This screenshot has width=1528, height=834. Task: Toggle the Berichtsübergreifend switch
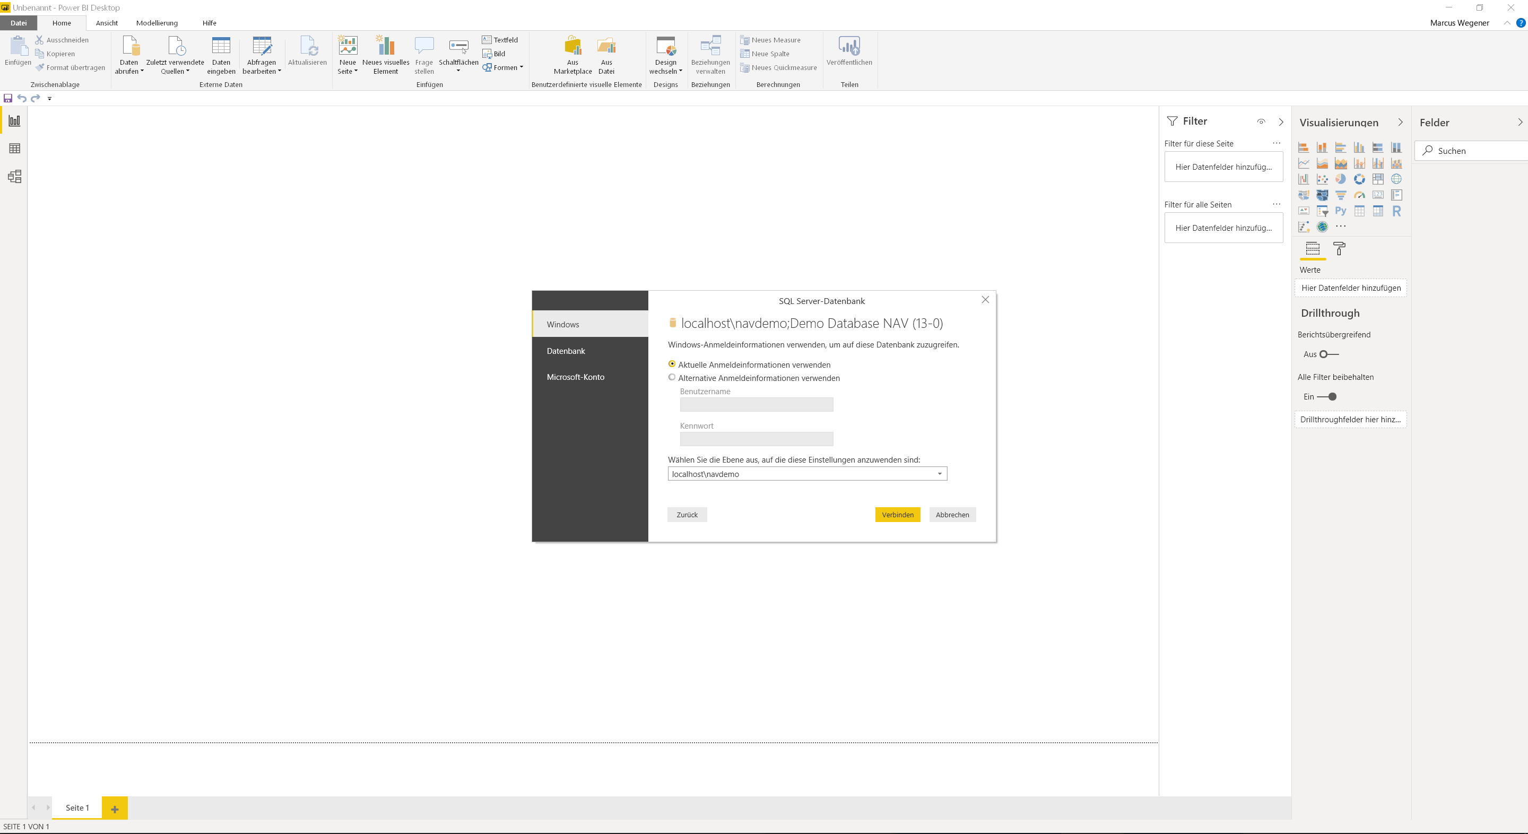pyautogui.click(x=1329, y=354)
